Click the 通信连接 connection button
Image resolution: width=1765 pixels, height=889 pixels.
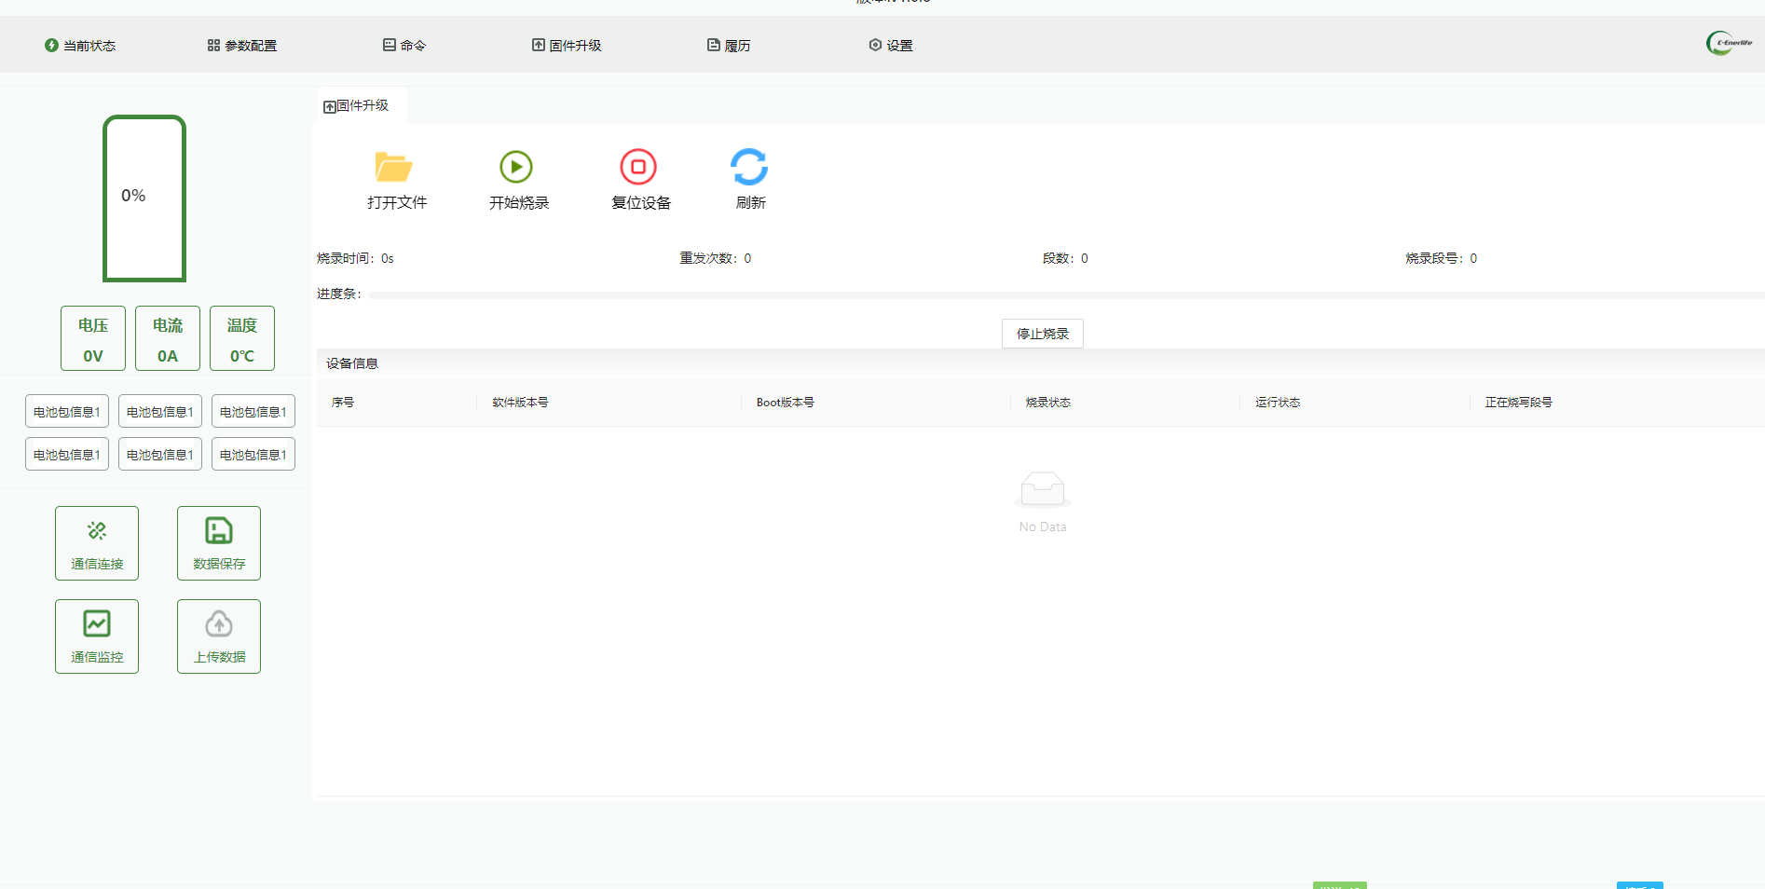point(97,543)
